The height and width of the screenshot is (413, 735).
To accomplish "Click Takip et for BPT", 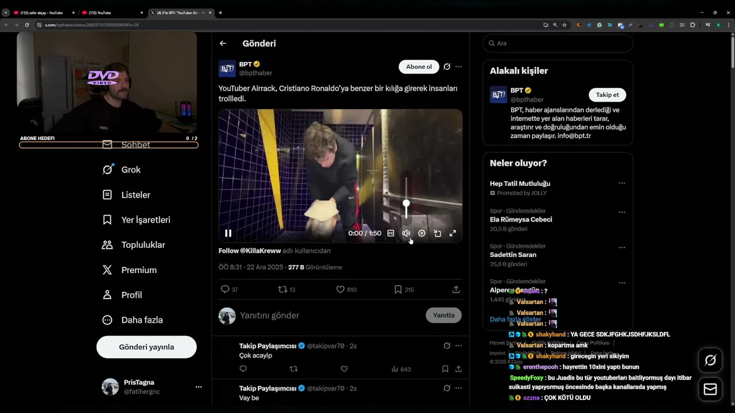I will pyautogui.click(x=607, y=95).
